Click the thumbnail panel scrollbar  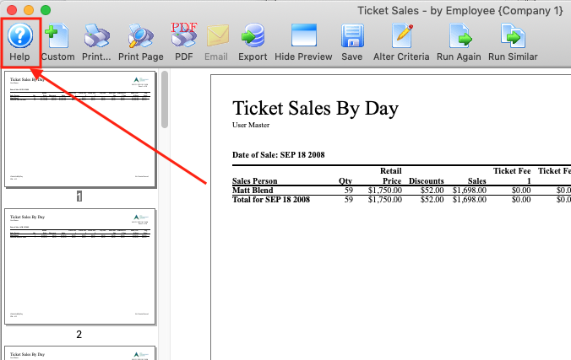click(x=165, y=99)
